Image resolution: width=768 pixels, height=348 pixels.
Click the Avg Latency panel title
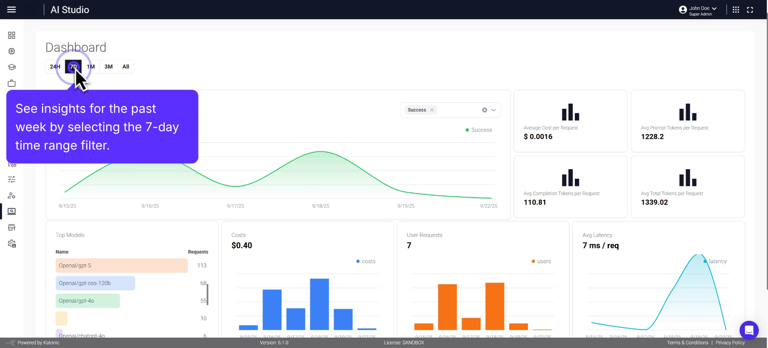tap(597, 235)
